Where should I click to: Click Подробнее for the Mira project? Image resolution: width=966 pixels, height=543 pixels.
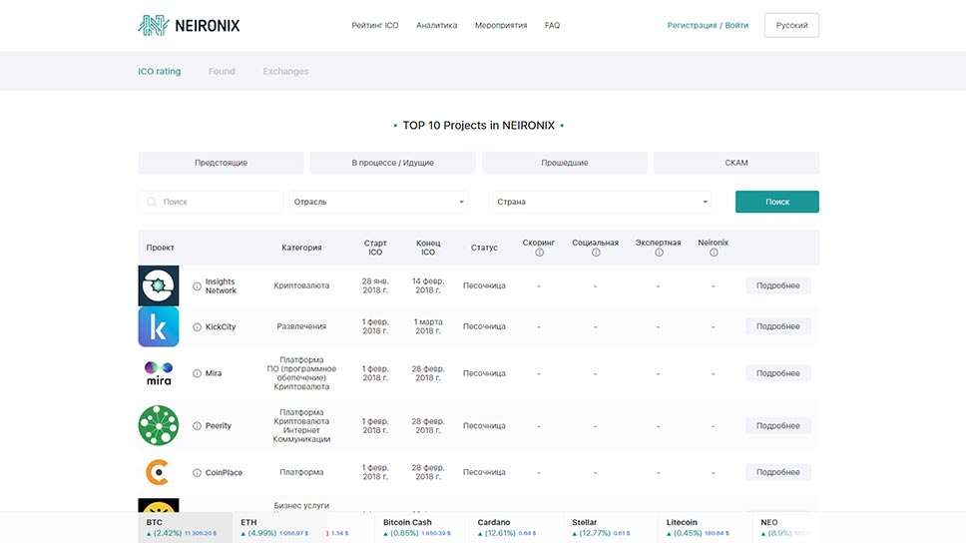777,373
